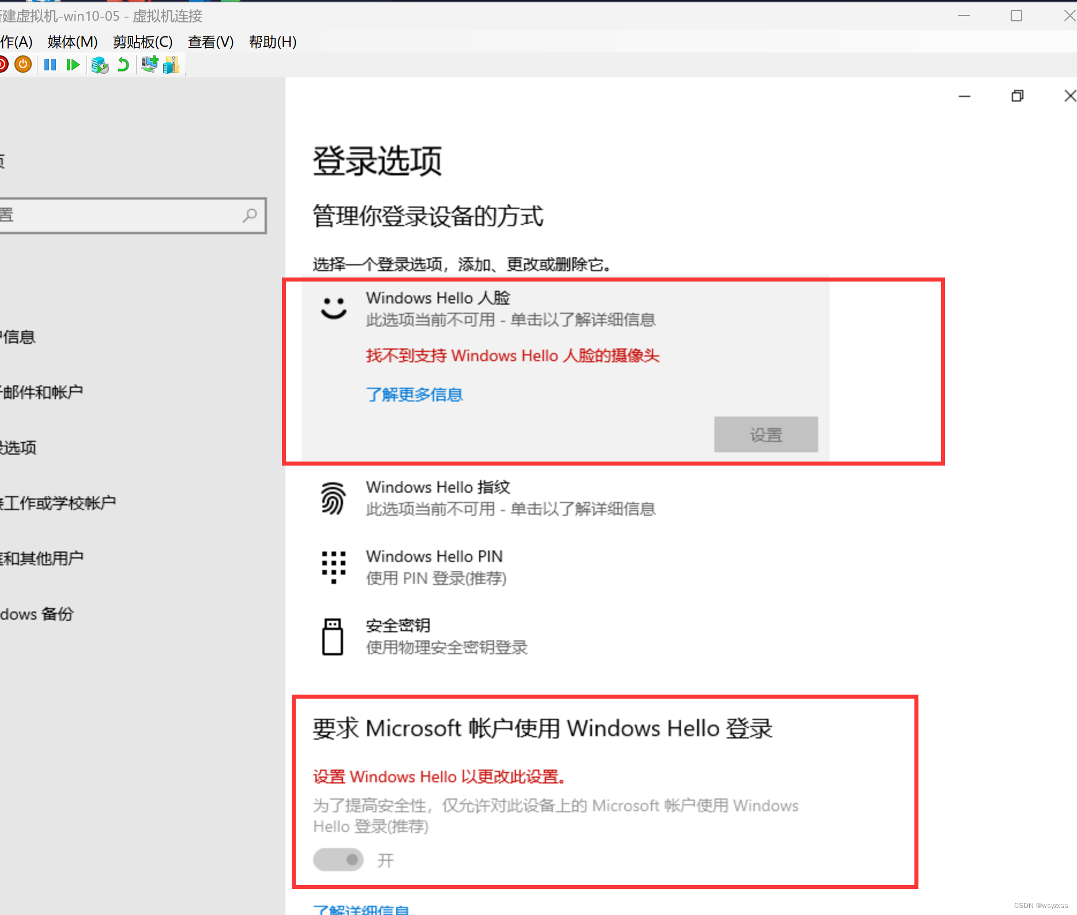Select the 信息 sidebar item above 邮件和帐户
The height and width of the screenshot is (915, 1077).
(x=18, y=337)
